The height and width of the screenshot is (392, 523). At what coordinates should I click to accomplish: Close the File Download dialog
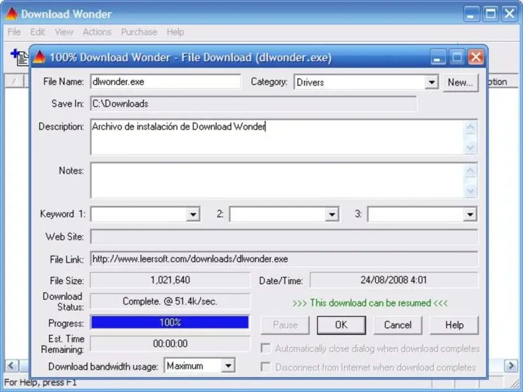(476, 57)
